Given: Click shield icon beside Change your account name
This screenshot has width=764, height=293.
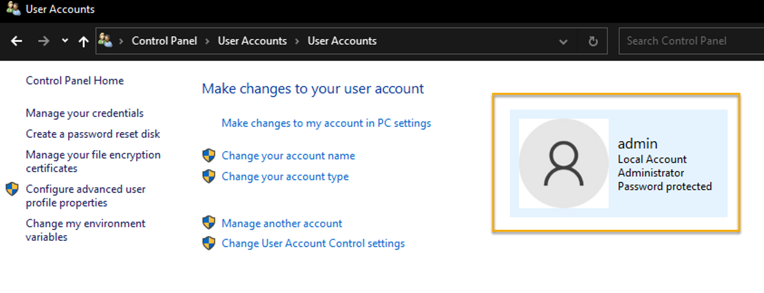Looking at the screenshot, I should tap(209, 156).
